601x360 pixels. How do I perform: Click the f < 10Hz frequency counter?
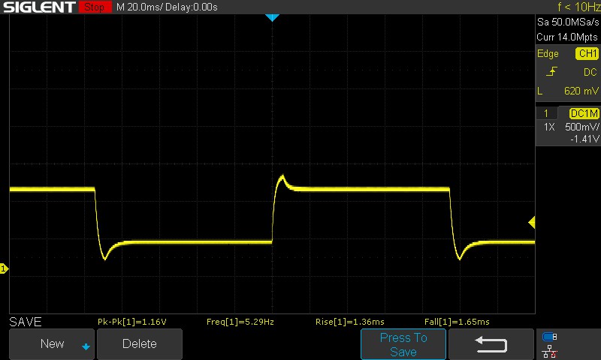578,7
